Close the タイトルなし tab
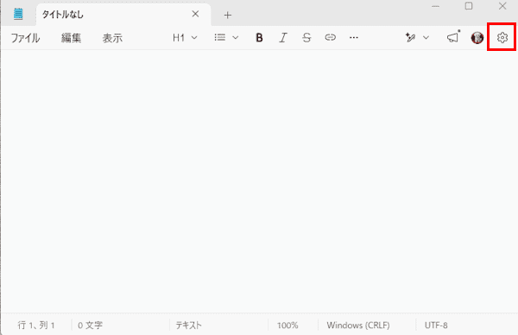The image size is (518, 335). pyautogui.click(x=195, y=14)
